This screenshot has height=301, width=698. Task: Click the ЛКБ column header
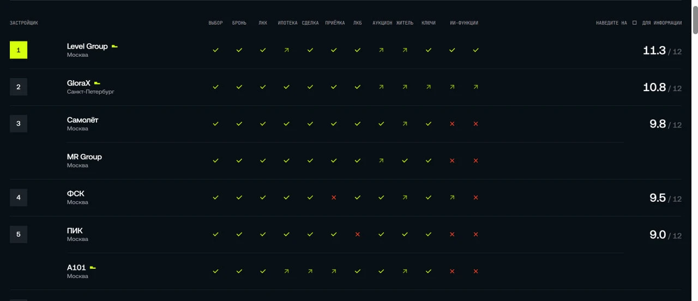click(357, 23)
